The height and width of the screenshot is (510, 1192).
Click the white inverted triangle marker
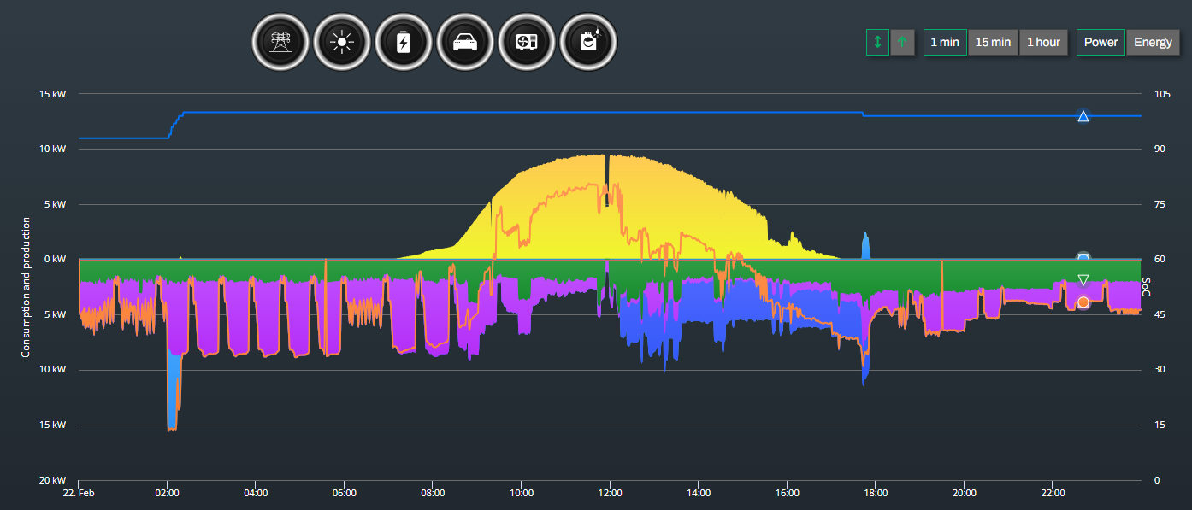coord(1083,279)
